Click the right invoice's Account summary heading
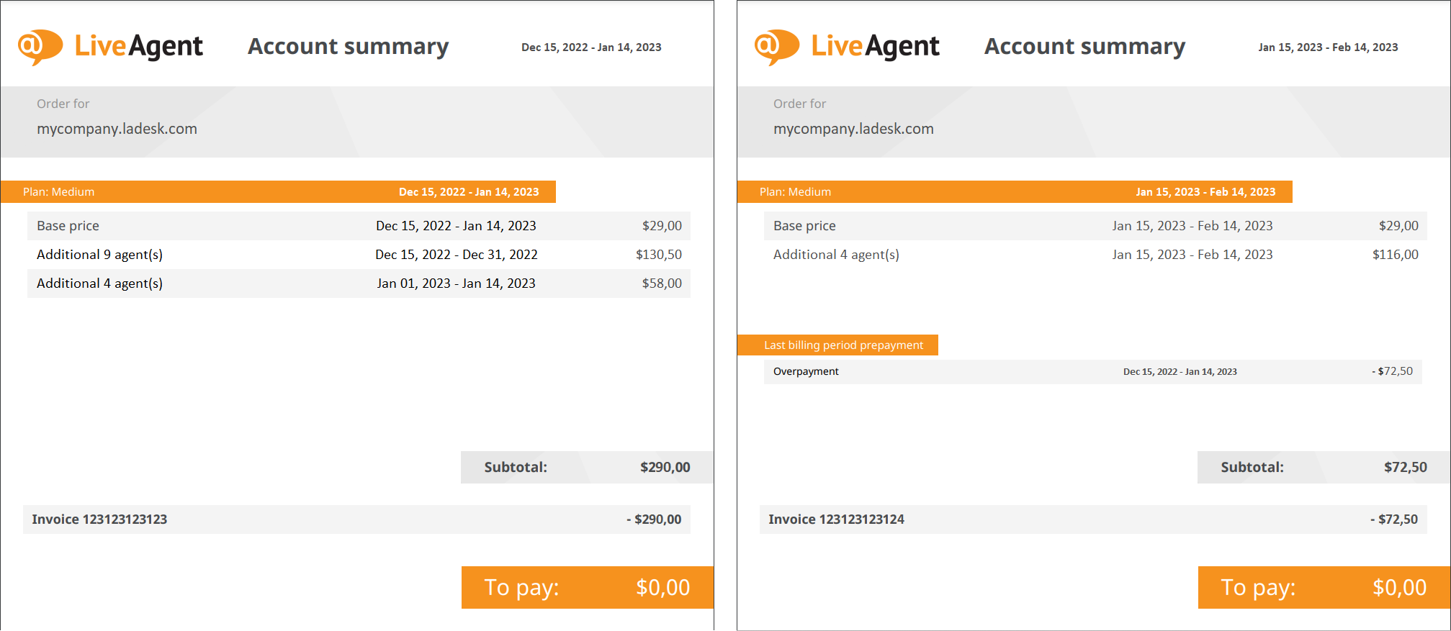The width and height of the screenshot is (1451, 631). click(x=1084, y=47)
